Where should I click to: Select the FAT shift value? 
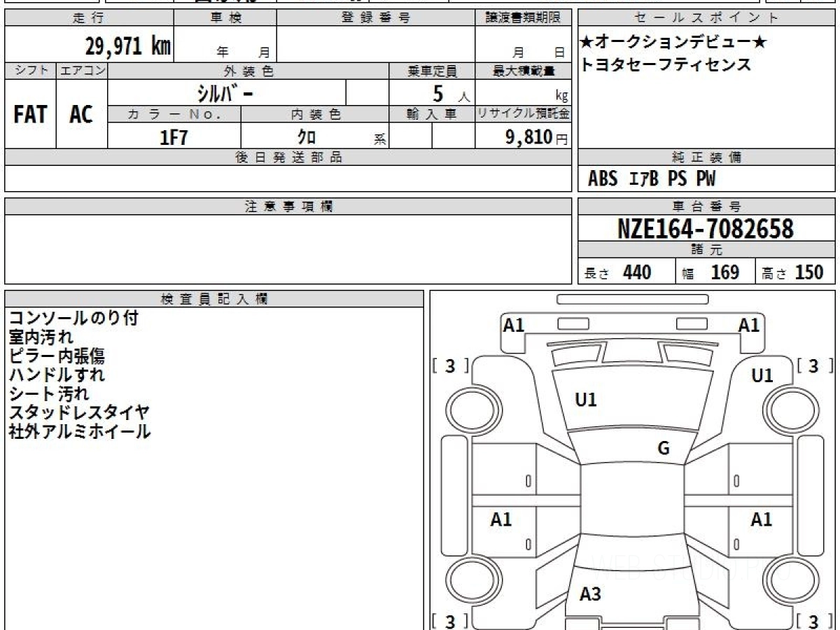30,115
